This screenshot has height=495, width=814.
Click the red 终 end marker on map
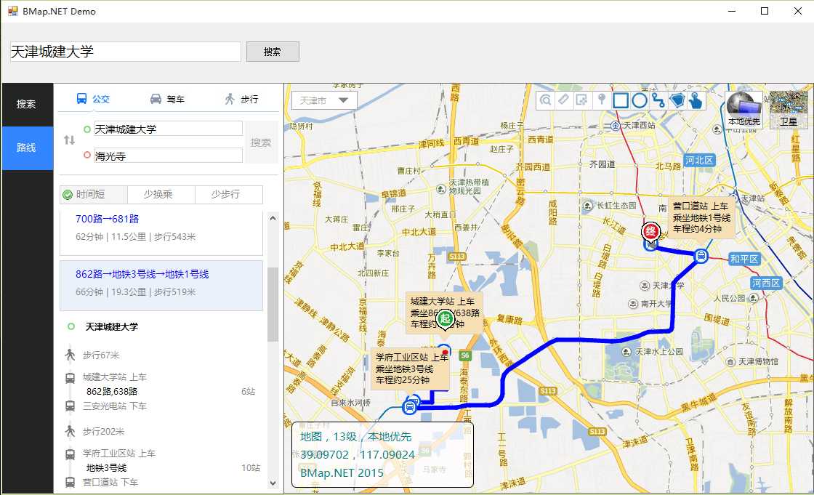tap(651, 231)
